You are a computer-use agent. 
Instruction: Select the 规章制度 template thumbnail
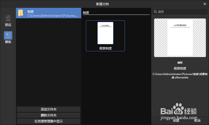point(106,36)
